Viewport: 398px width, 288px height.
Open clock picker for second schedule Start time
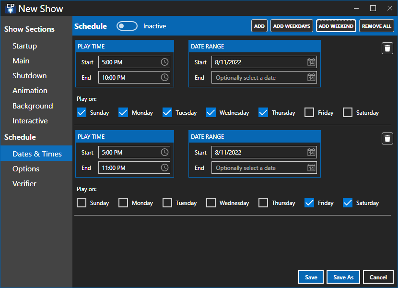tap(164, 152)
